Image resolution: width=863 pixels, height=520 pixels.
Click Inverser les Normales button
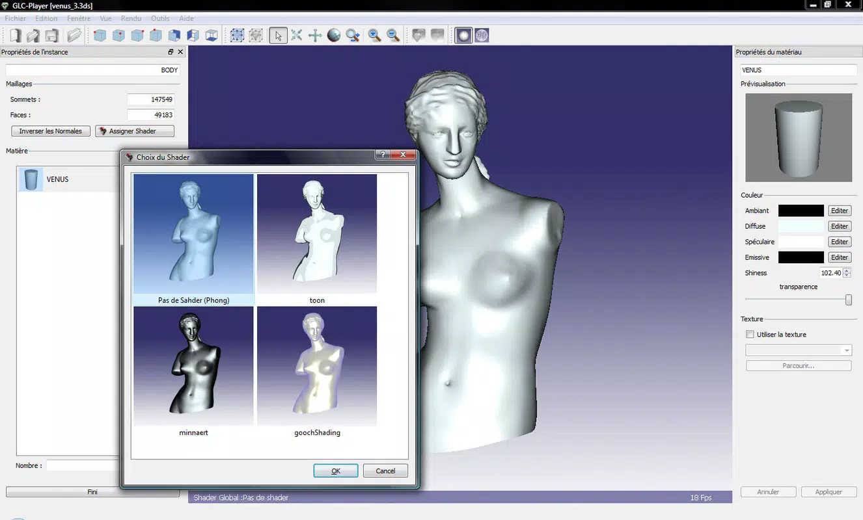tap(51, 131)
